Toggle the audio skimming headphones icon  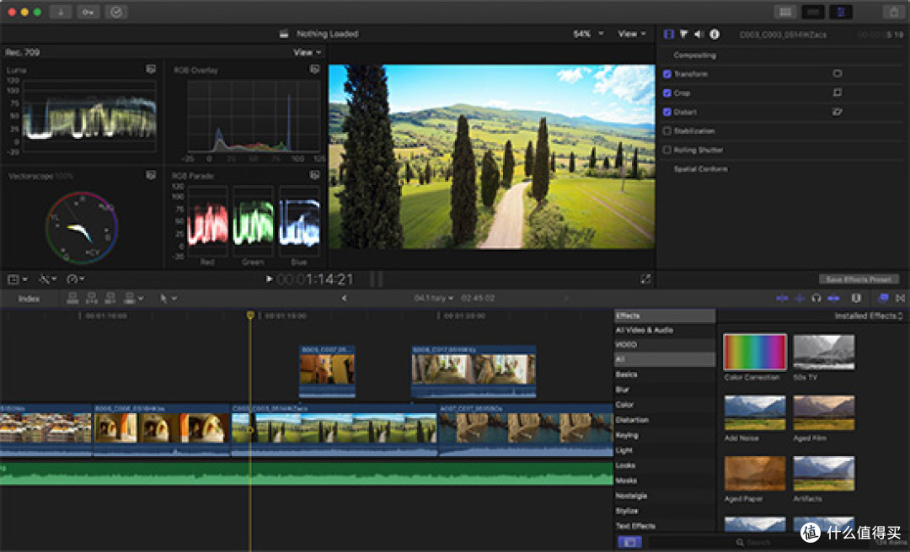coord(816,298)
